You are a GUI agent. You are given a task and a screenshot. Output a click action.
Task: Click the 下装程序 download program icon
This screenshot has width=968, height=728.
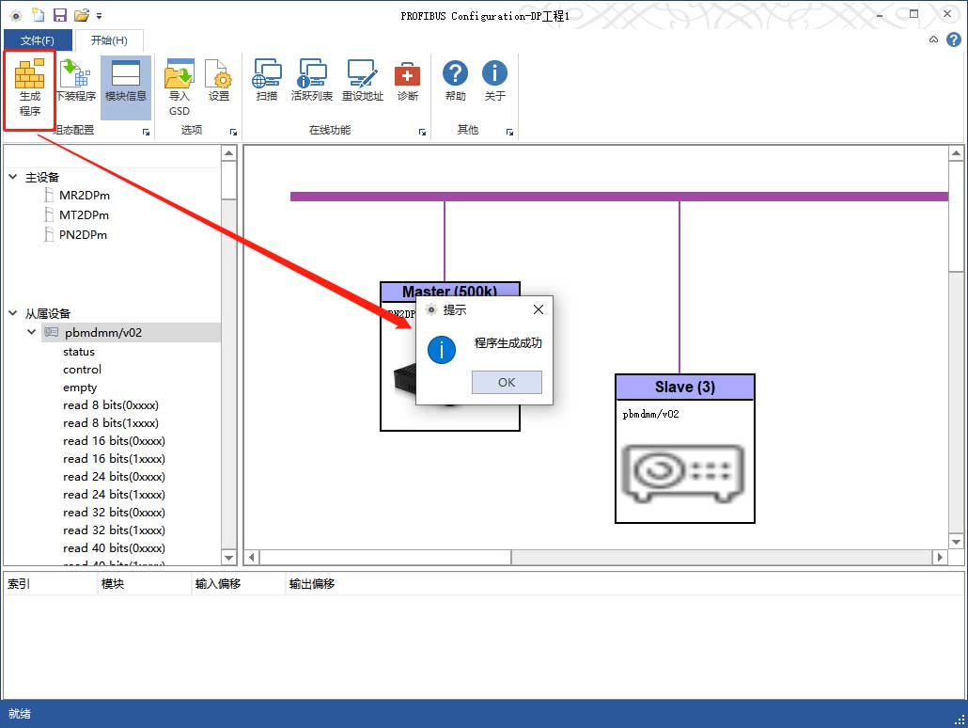75,82
